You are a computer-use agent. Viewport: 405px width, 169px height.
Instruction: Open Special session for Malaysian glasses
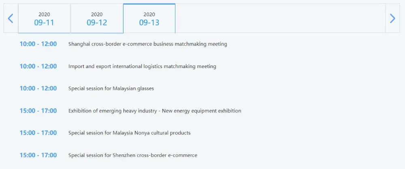pyautogui.click(x=111, y=88)
